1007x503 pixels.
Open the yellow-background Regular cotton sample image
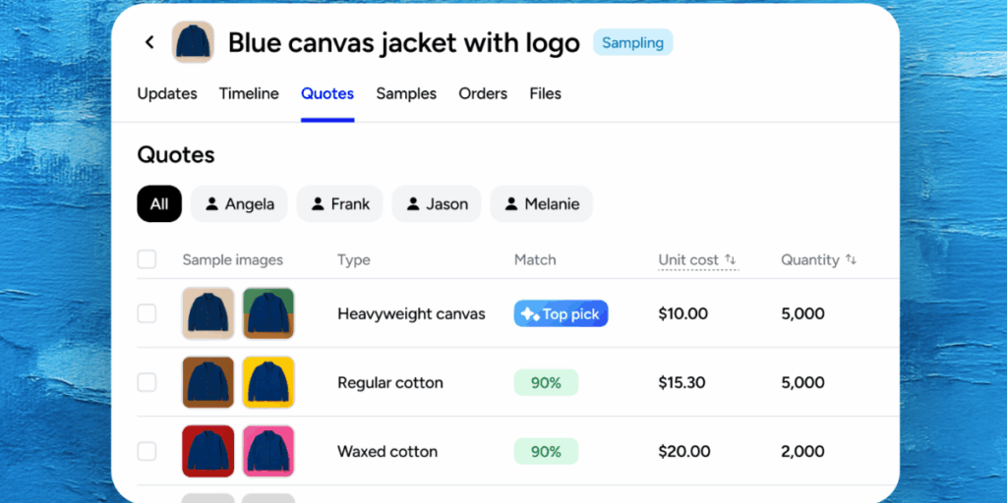[268, 382]
